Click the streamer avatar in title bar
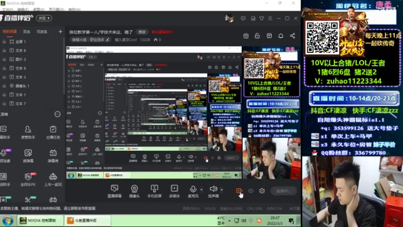Viewport: 403px width, 227px height. [229, 18]
